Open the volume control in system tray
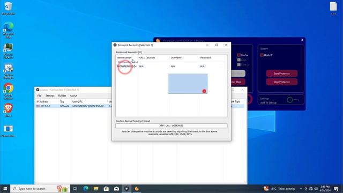This screenshot has width=343, height=193. (x=316, y=189)
